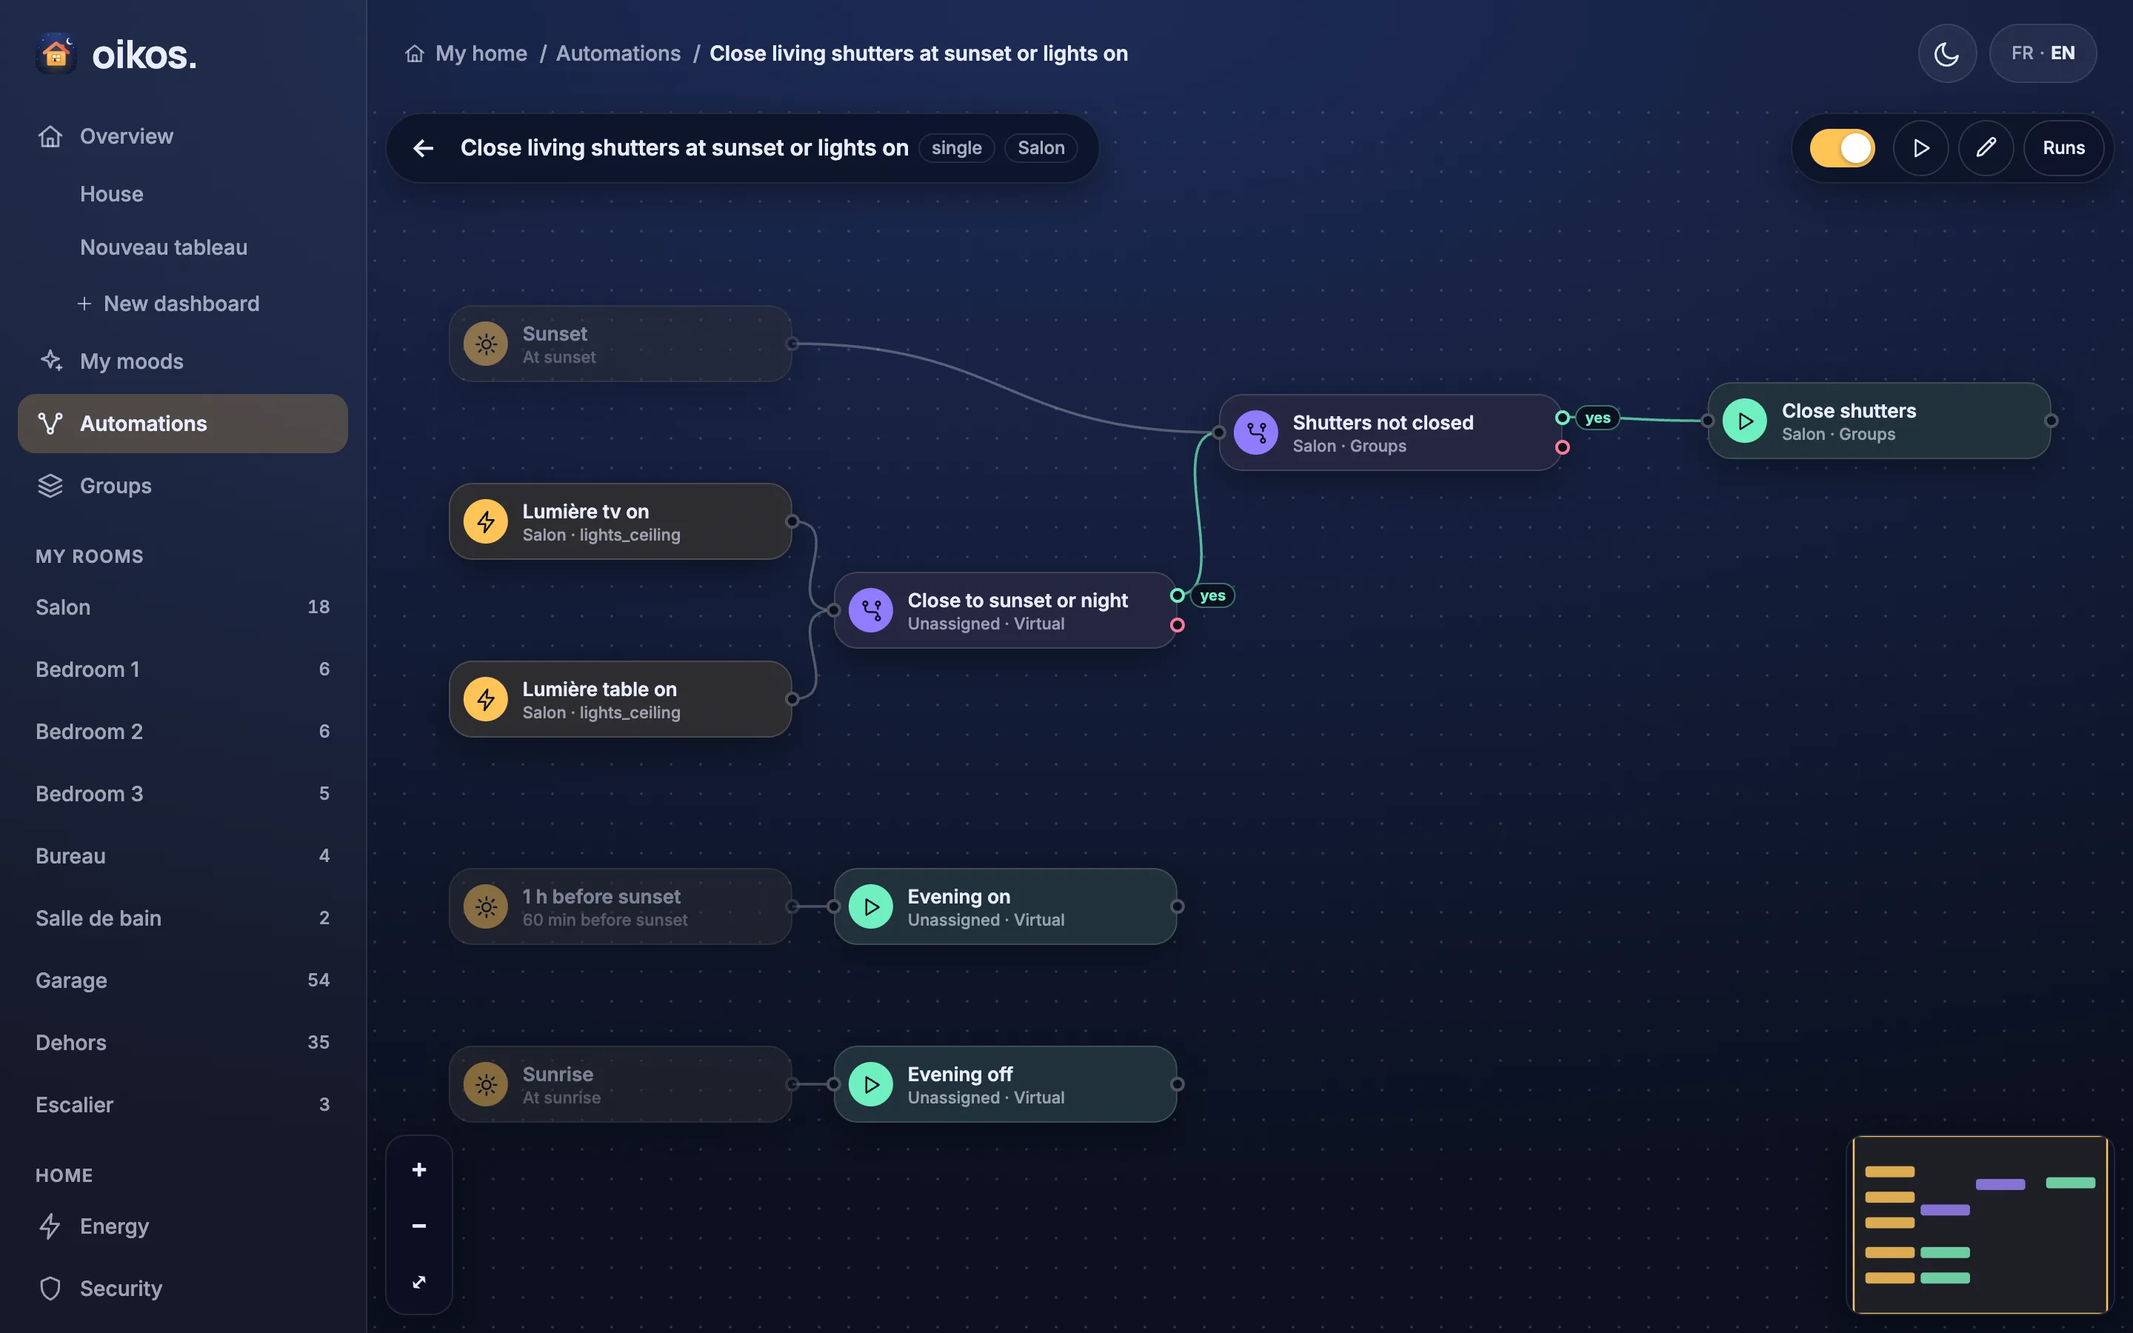Screen dimensions: 2133x1333
Task: Click the Close to sunset or night branch icon
Action: [x=871, y=610]
